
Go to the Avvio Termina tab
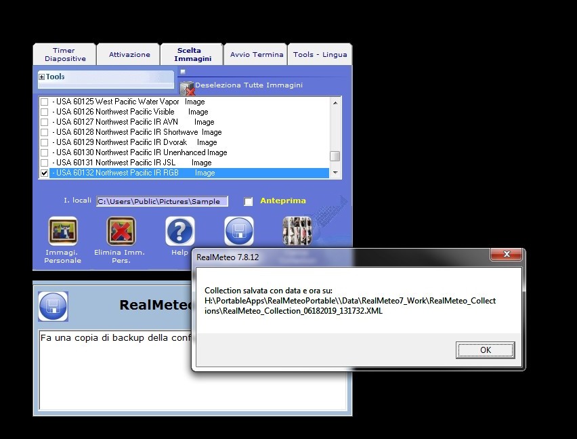click(256, 54)
